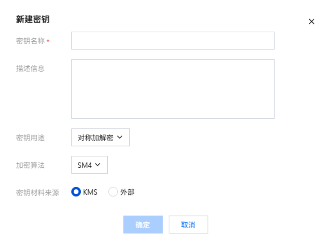The image size is (320, 242).
Task: Close the 新建密钥 dialog with the X icon
Action: tap(311, 22)
